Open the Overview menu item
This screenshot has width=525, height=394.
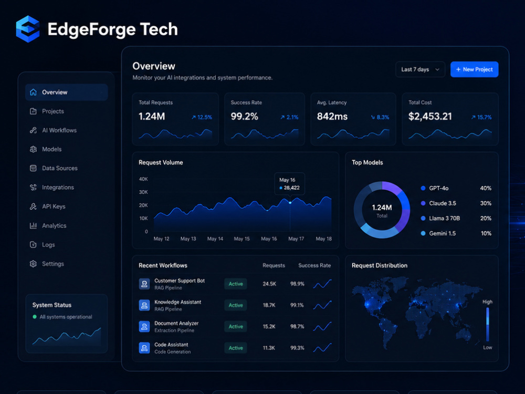pyautogui.click(x=67, y=92)
